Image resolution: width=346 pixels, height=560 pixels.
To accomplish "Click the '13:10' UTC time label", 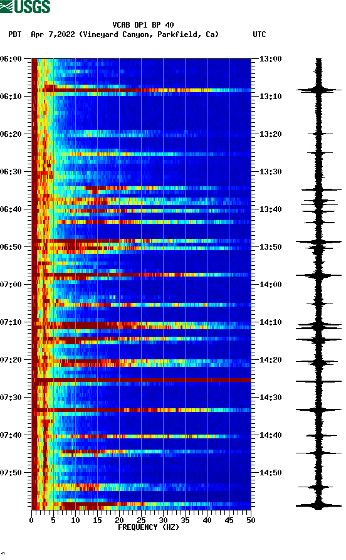I will coord(270,97).
